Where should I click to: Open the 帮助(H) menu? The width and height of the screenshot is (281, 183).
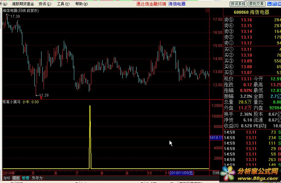coord(82,4)
